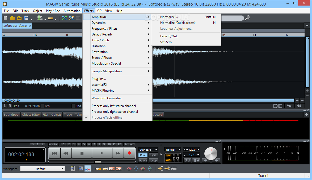
Task: Toggle the Loop button
Action: [153, 160]
